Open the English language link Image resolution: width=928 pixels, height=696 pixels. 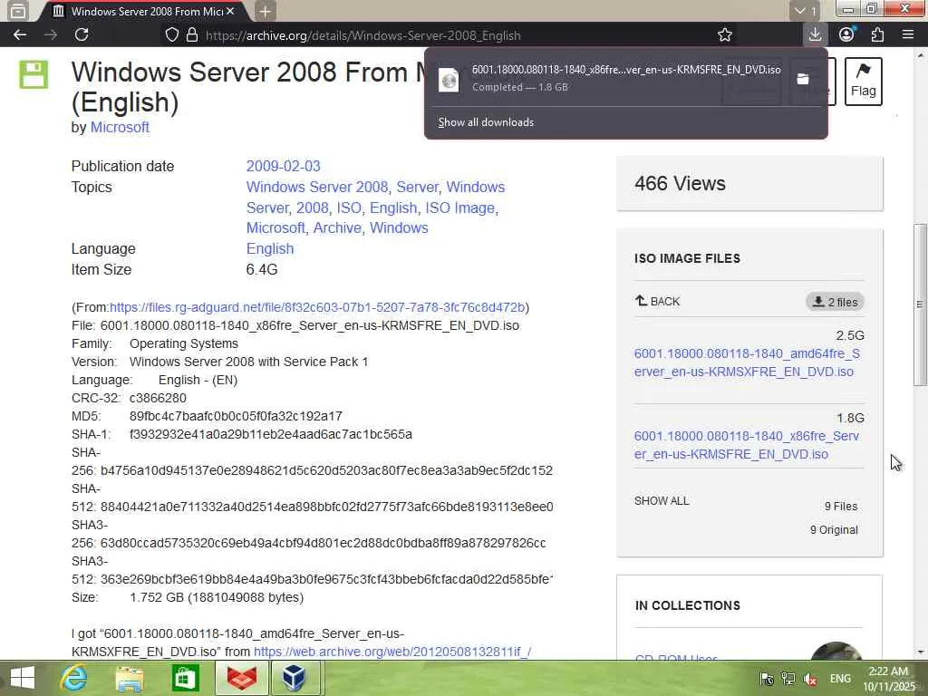tap(270, 248)
